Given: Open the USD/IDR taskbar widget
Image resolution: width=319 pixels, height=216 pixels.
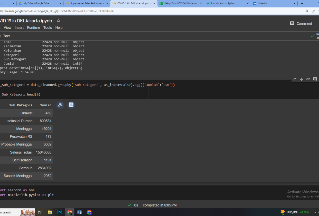Looking at the screenshot, I should [295, 212].
